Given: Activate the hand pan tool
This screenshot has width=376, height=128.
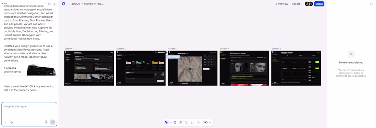Looking at the screenshot, I should coord(175,122).
